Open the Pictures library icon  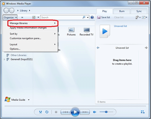click(71, 30)
